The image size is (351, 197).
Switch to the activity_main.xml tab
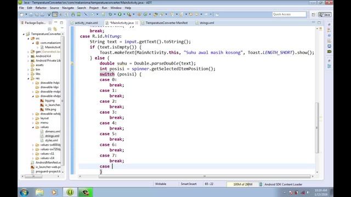[x=86, y=23]
